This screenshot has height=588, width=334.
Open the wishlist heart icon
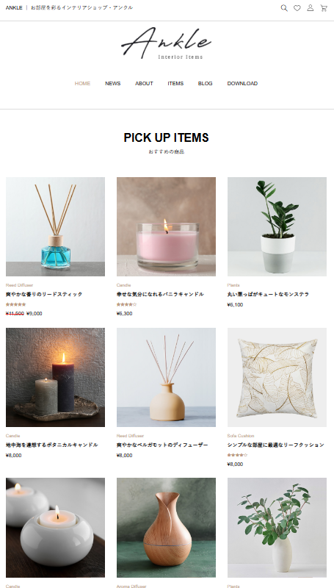[297, 8]
